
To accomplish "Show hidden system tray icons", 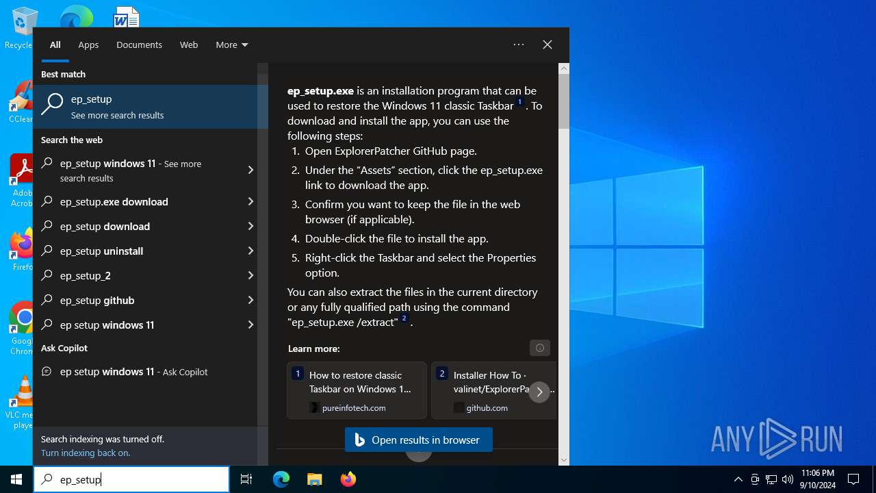I will coord(738,479).
